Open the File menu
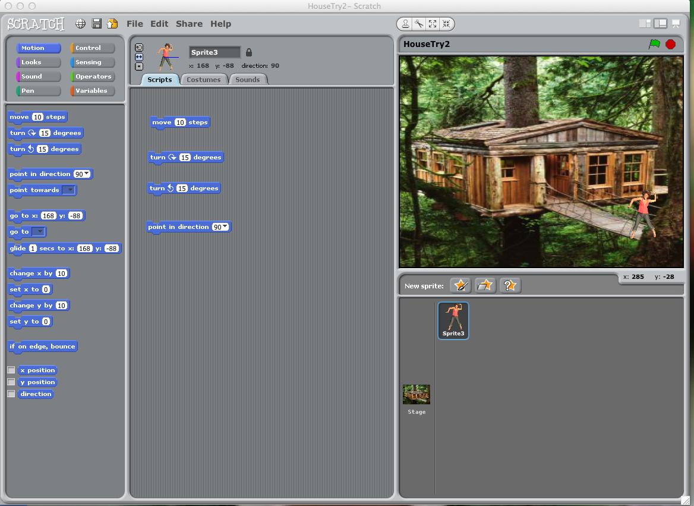694x506 pixels. (134, 24)
